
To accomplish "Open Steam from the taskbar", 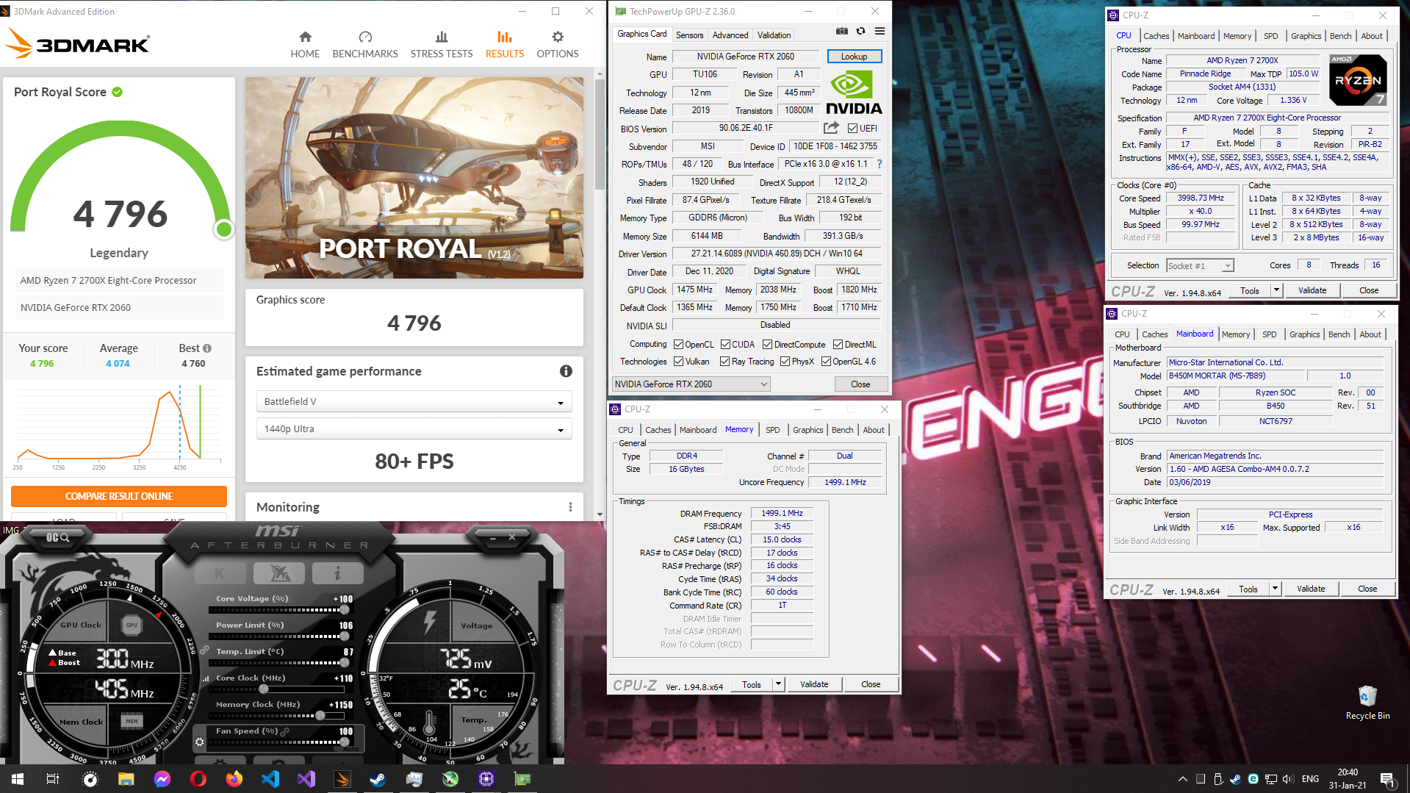I will tap(378, 779).
